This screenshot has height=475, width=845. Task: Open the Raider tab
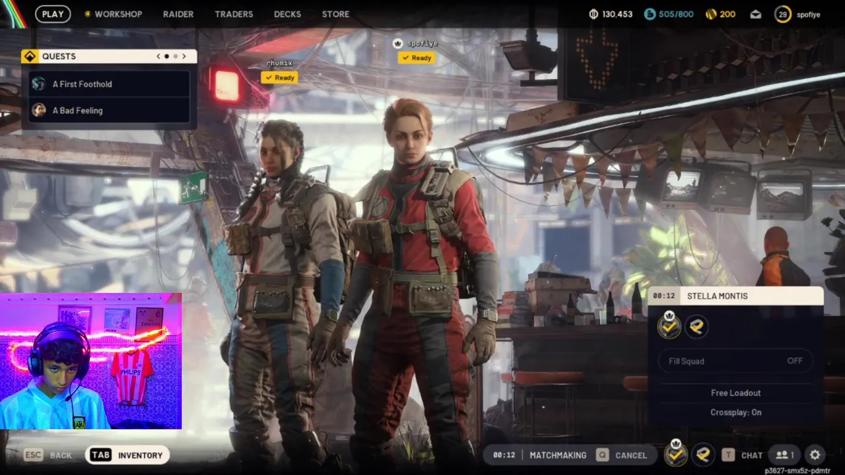(x=178, y=14)
